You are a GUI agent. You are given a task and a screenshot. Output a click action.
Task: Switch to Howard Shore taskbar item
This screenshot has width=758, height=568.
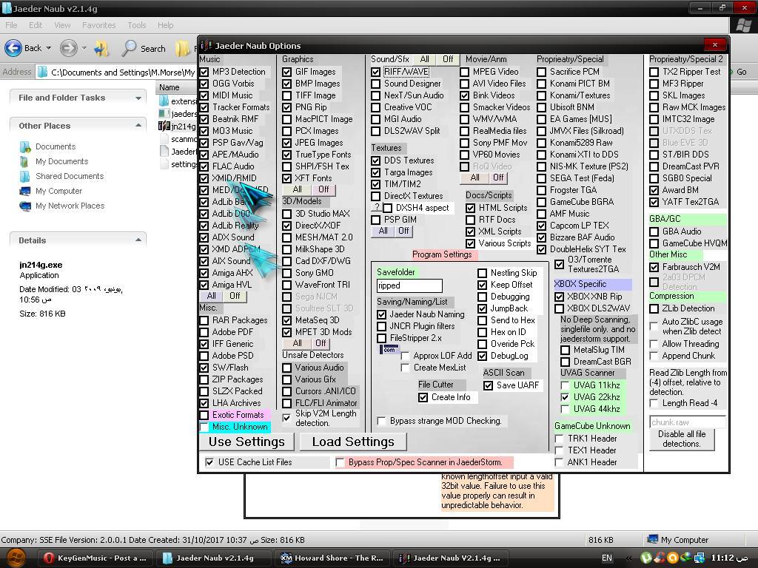(332, 558)
